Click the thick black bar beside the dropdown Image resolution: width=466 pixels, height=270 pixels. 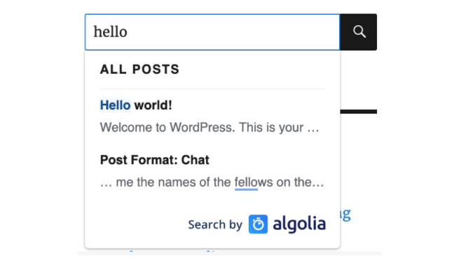[359, 112]
